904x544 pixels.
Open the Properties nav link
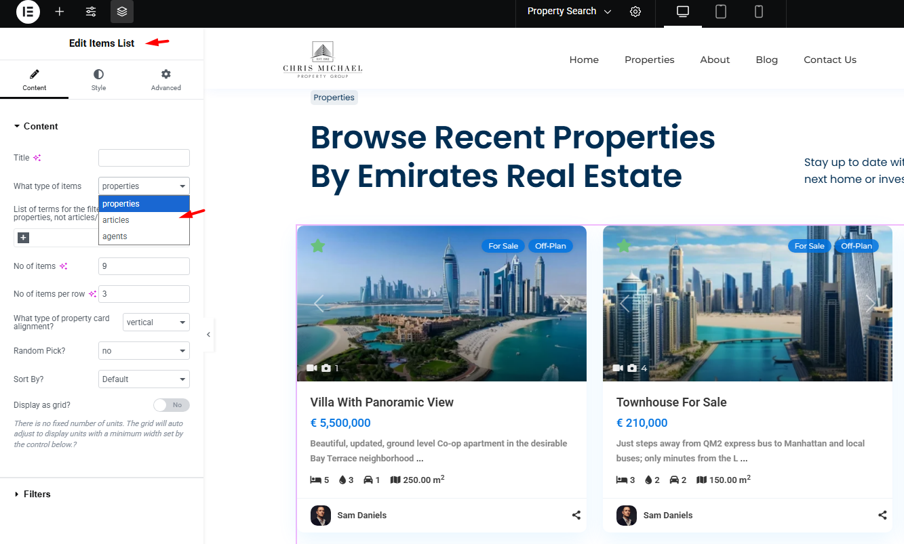[x=650, y=60]
